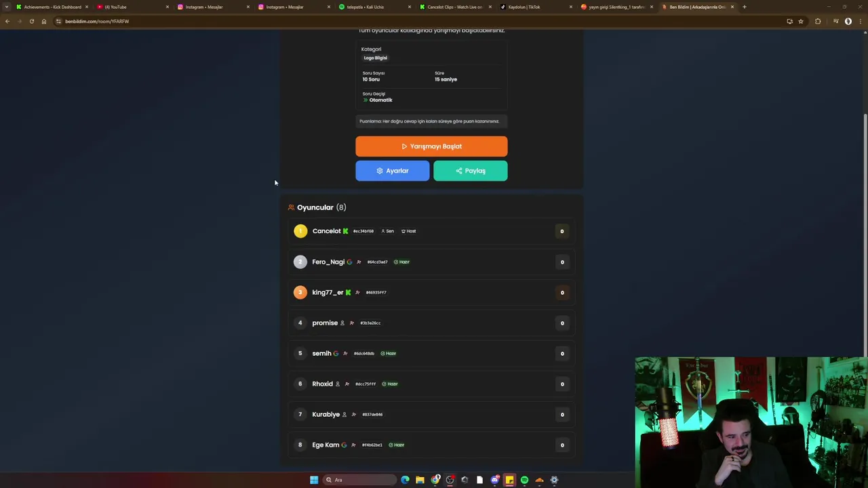The image size is (868, 488).
Task: Start the quiz with Yarışmayı Başlat
Action: tap(431, 146)
